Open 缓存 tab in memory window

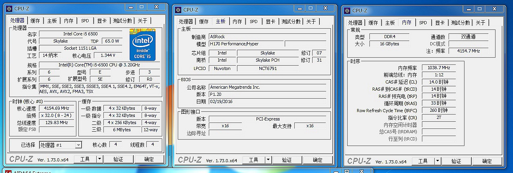click(373, 23)
